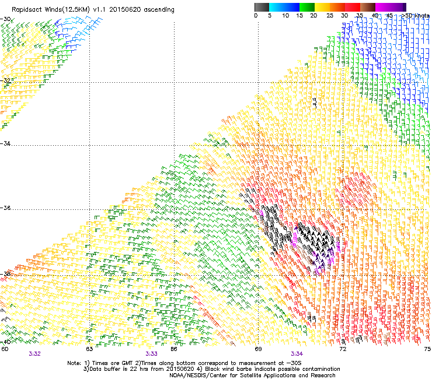
Task: Click the 72 longitude axis label
Action: pyautogui.click(x=343, y=349)
